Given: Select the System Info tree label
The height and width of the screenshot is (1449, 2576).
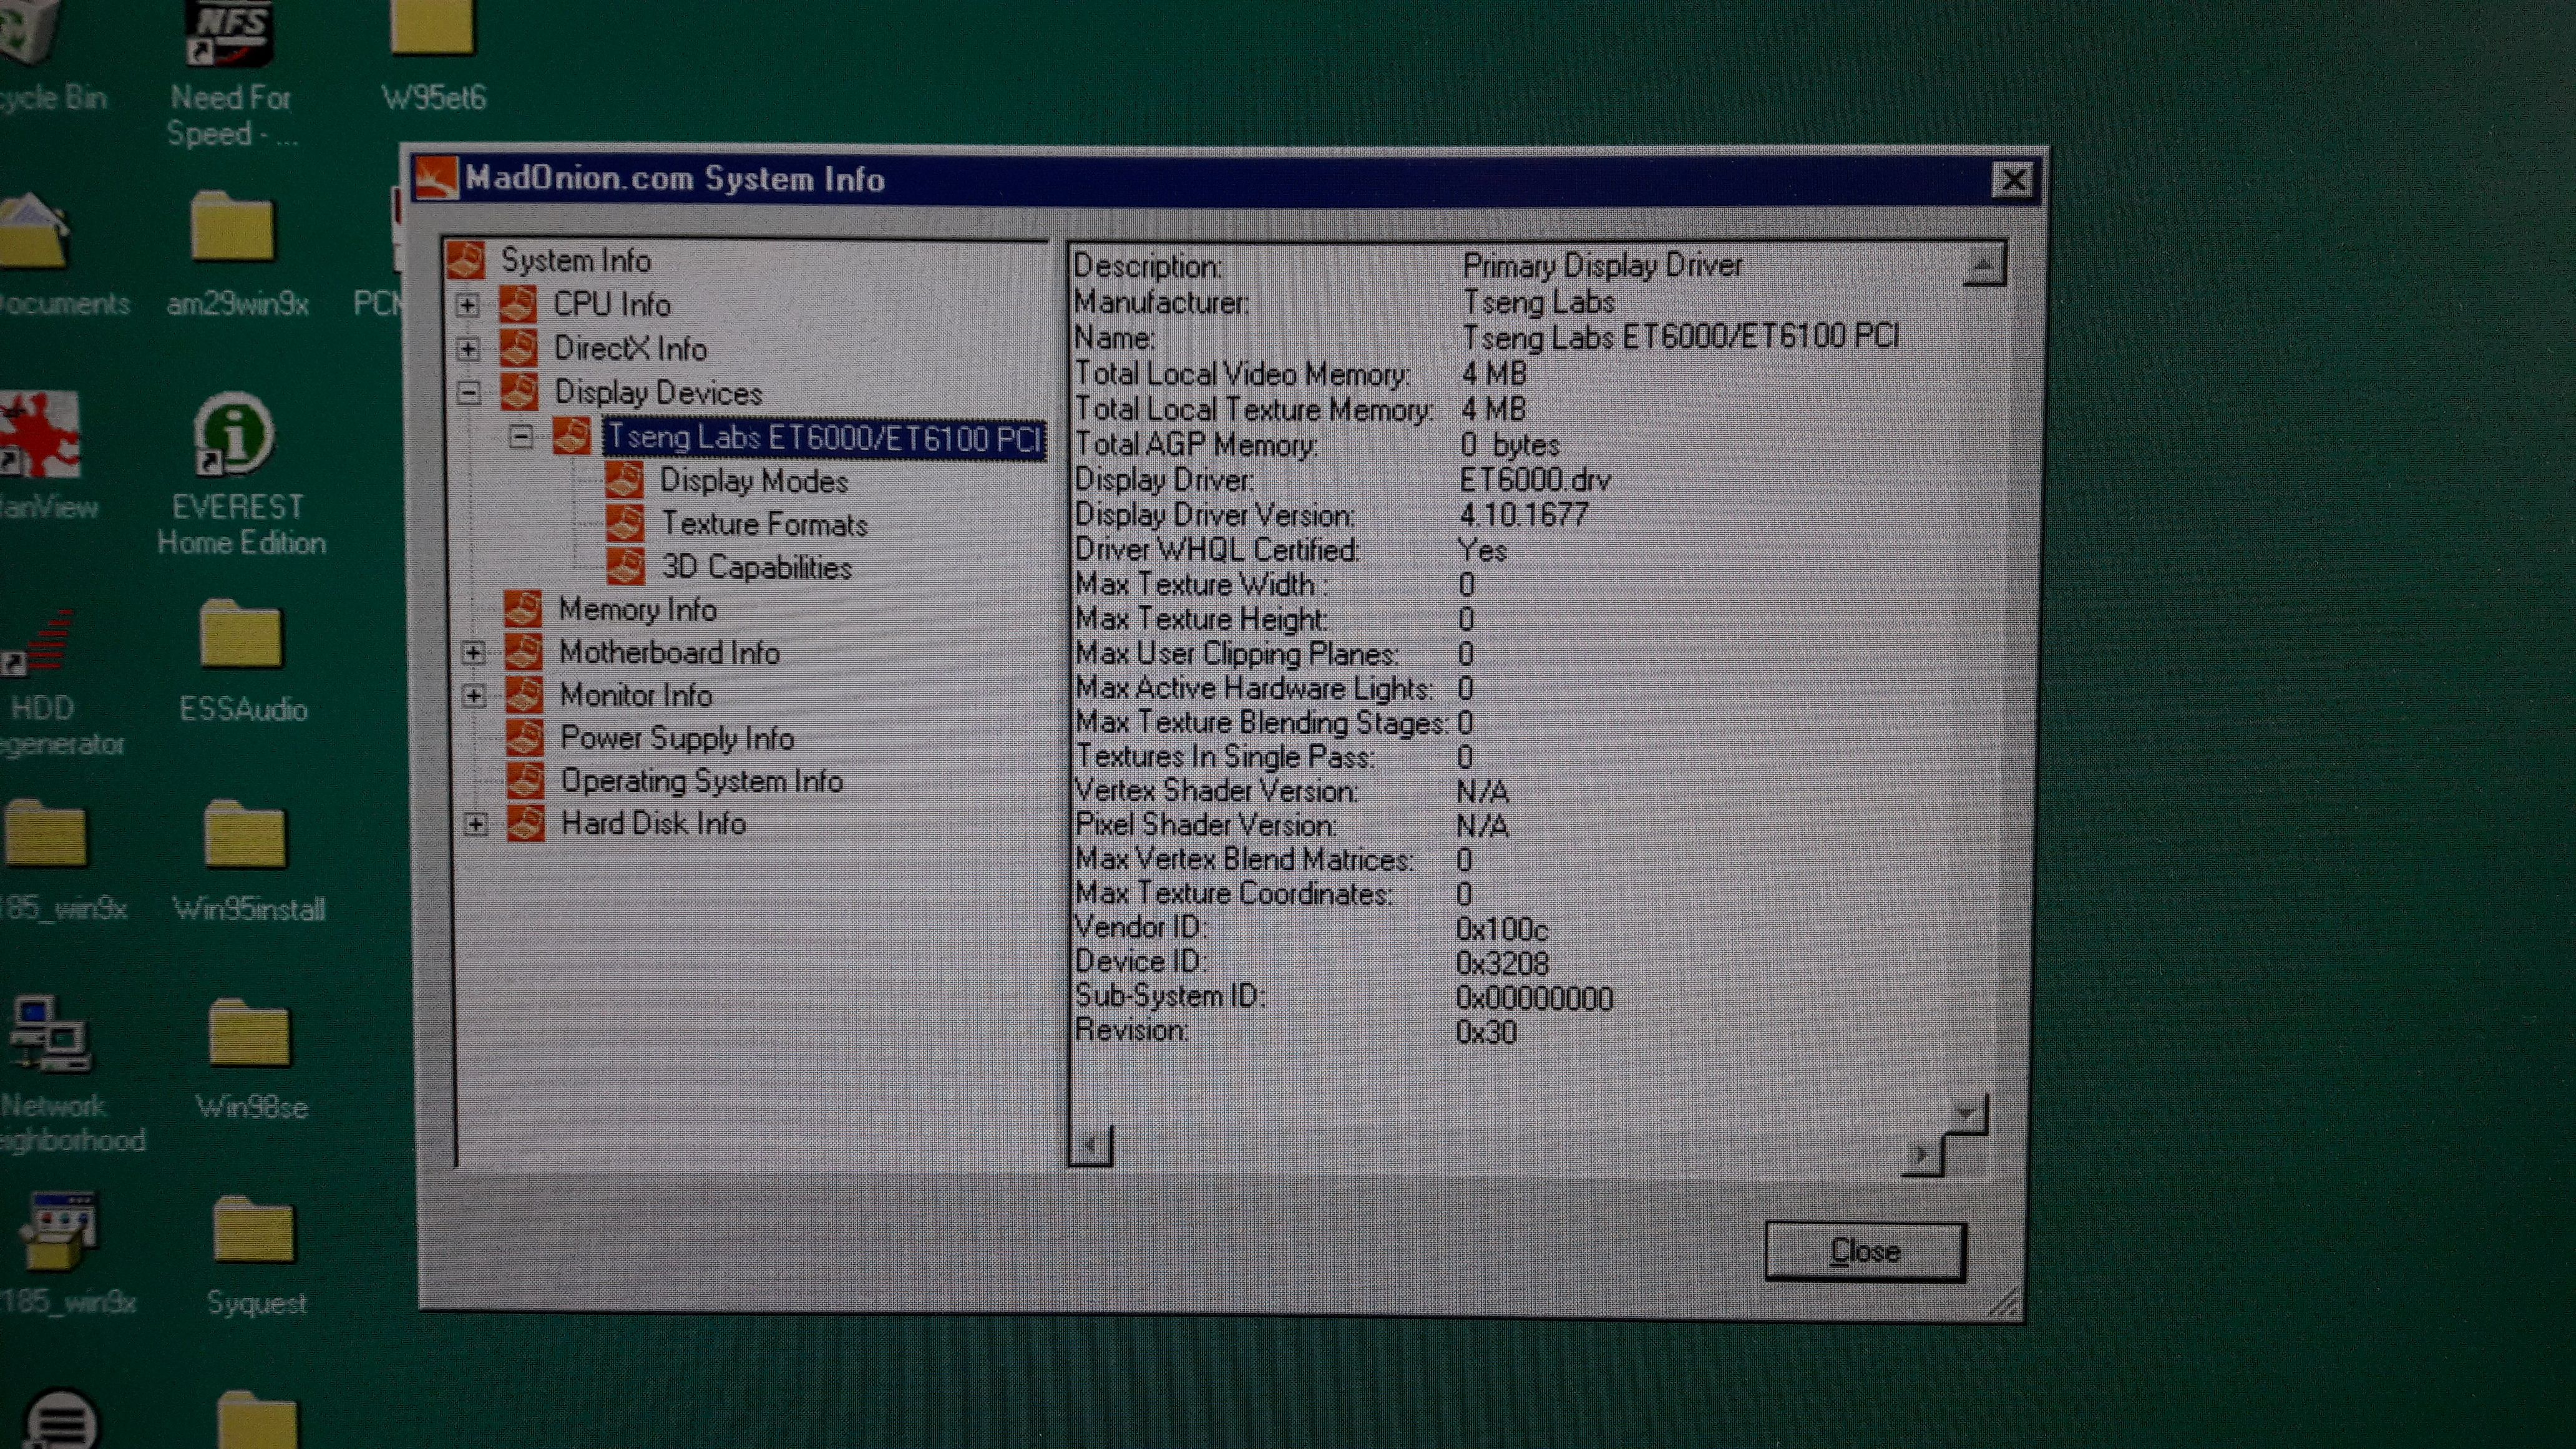Looking at the screenshot, I should pyautogui.click(x=576, y=261).
